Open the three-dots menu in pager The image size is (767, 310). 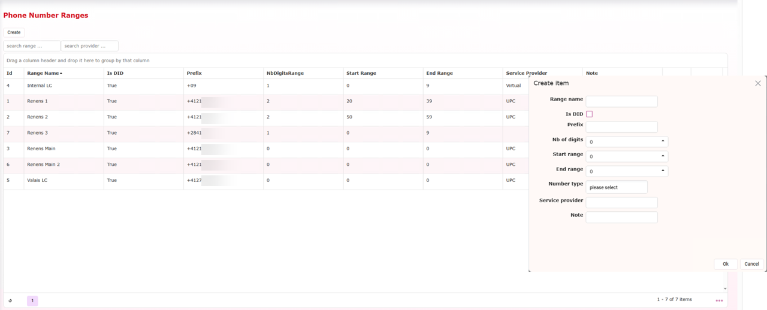pyautogui.click(x=719, y=300)
